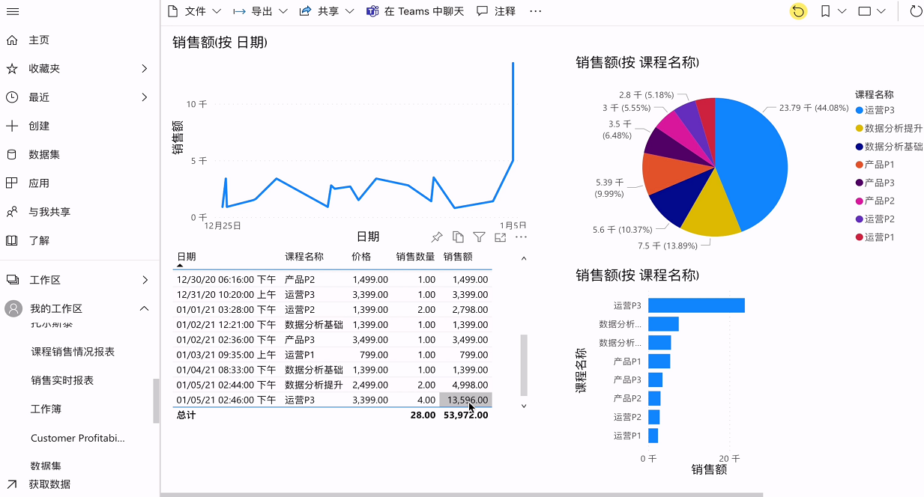Screen dimensions: 924x497
Task: Sort table by 销售额 column header
Action: [458, 257]
